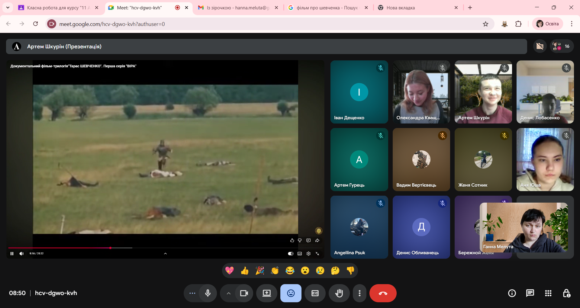
Task: Open the Chrome three-dot menu
Action: point(572,24)
